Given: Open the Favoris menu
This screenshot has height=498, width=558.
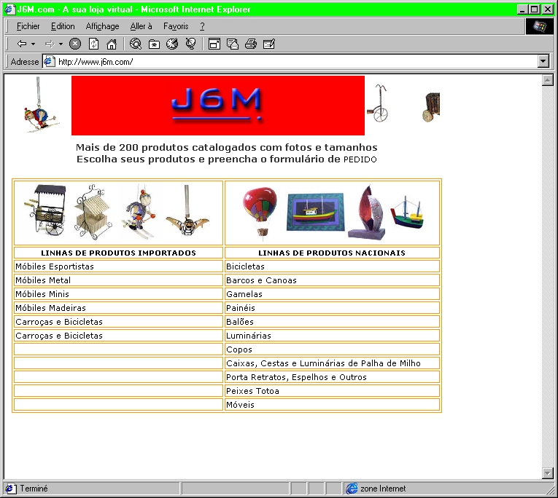Looking at the screenshot, I should 176,26.
